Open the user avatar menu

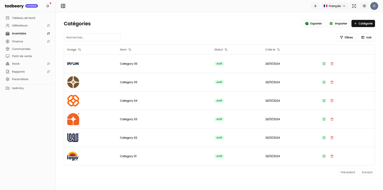pos(374,6)
